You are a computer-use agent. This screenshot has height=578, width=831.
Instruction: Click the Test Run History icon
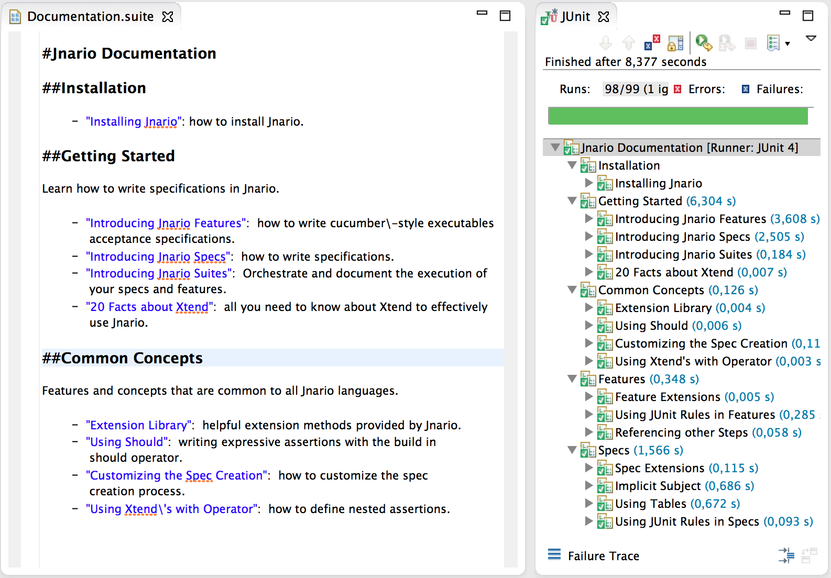773,43
